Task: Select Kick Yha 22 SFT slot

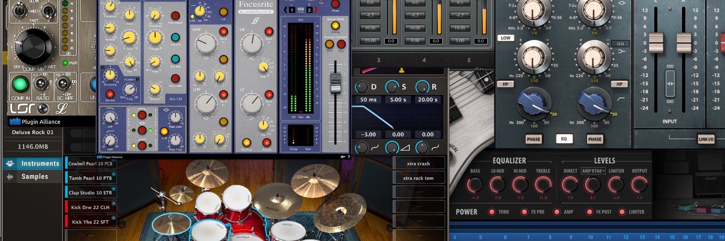Action: coord(90,221)
